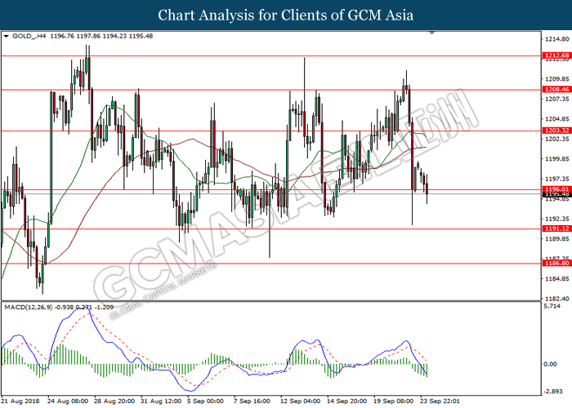Click the 1199.85 price axis value
Image resolution: width=572 pixels, height=408 pixels.
[557, 159]
